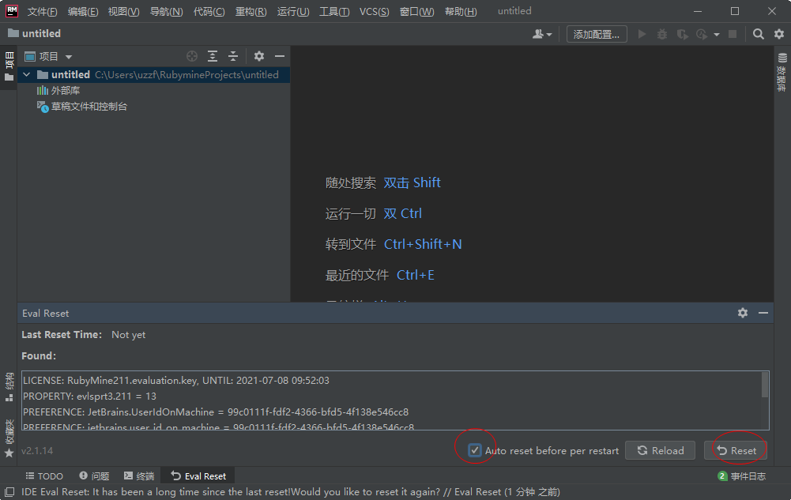Open the Structure side tool window
This screenshot has width=791, height=500.
click(9, 386)
